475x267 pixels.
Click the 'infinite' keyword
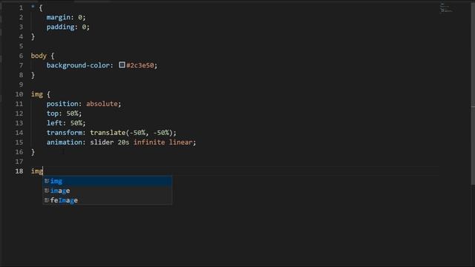coord(149,142)
